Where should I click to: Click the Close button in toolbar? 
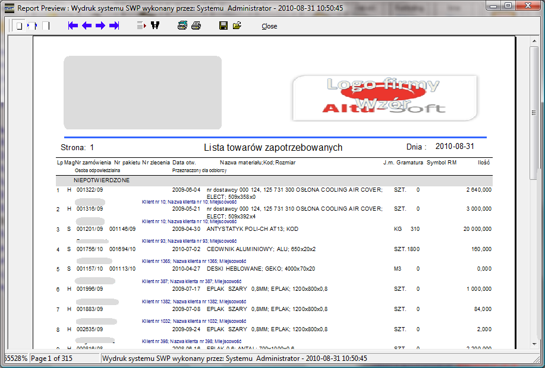click(x=269, y=26)
